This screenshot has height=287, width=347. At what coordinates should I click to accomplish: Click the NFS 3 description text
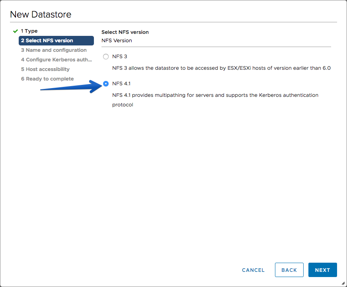click(x=221, y=68)
